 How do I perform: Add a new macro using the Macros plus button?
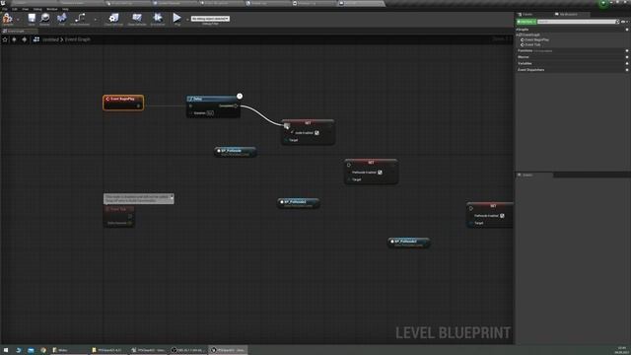click(x=627, y=57)
